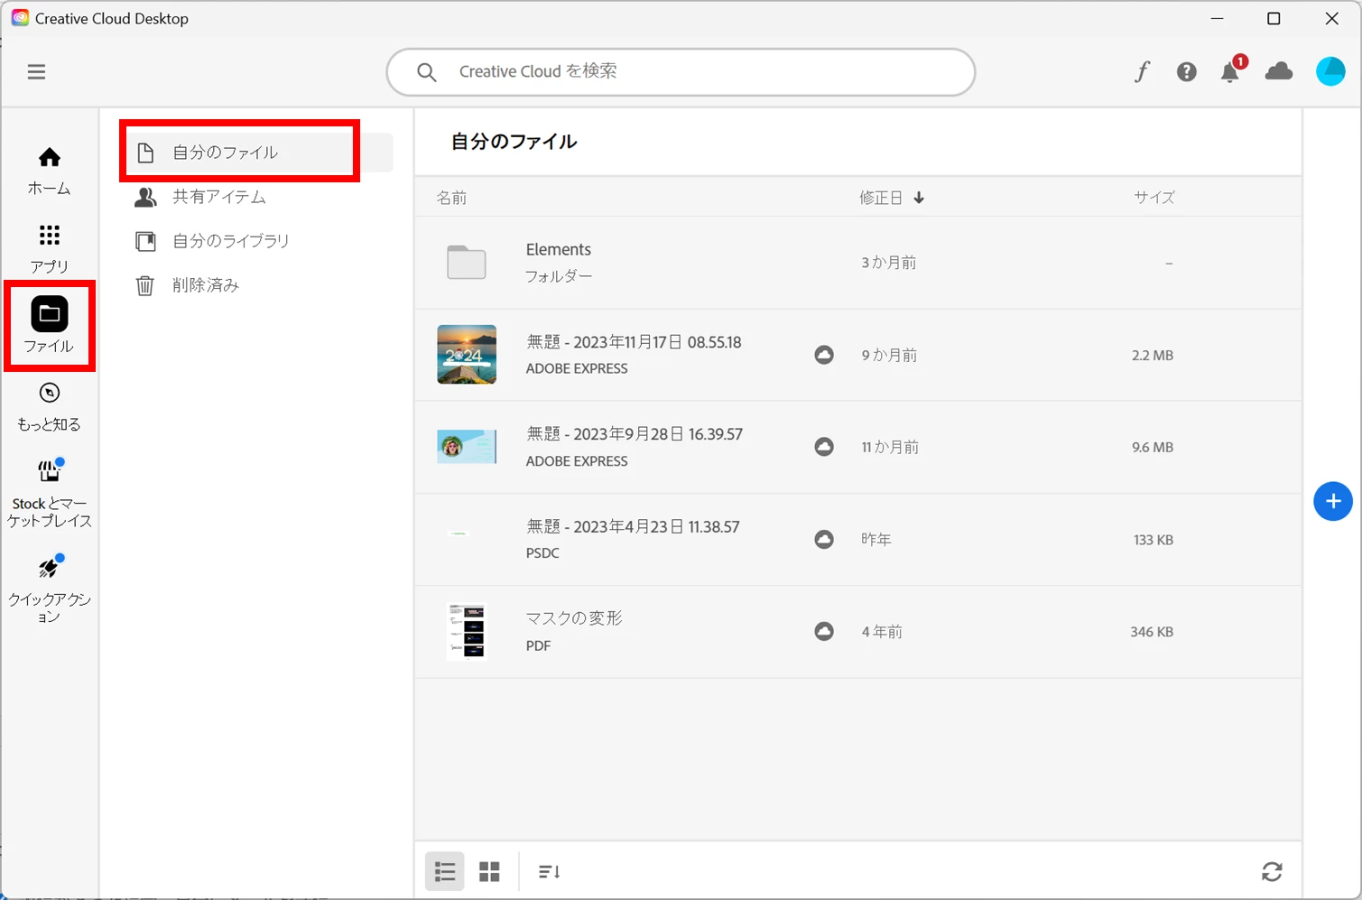
Task: Sort by 修正日 column header
Action: click(892, 198)
